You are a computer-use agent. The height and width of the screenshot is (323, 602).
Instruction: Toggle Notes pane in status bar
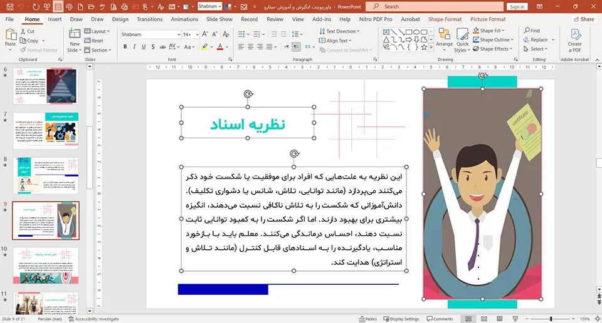click(368, 319)
